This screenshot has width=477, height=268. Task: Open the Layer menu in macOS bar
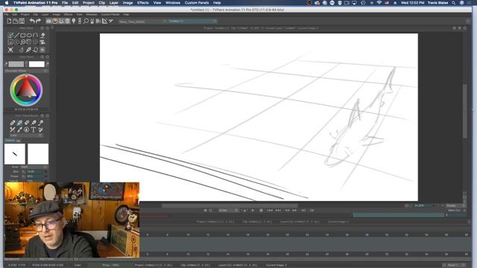(114, 3)
